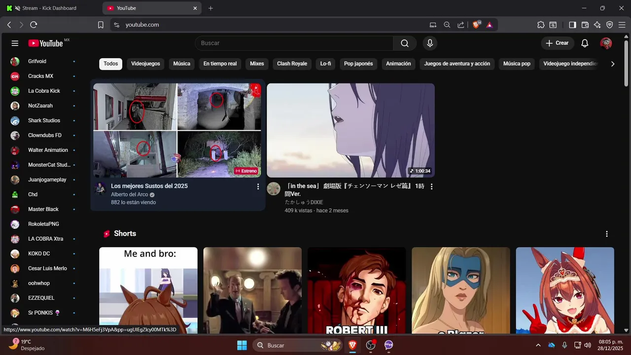This screenshot has height=355, width=631.
Task: Open the Brave VPN icon
Action: click(610, 25)
